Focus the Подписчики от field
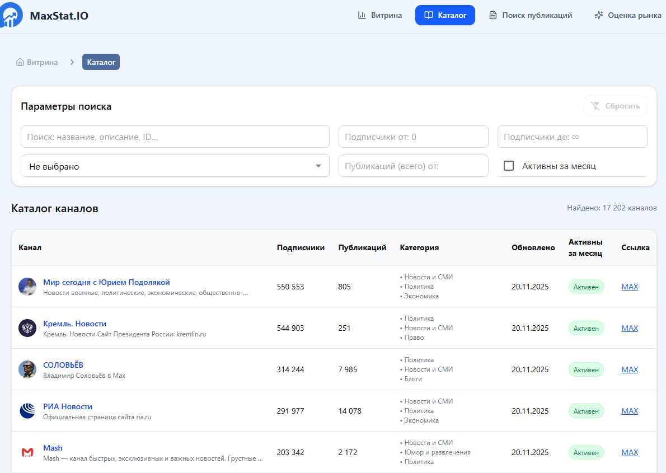Viewport: 666px width, 473px height. (x=413, y=137)
